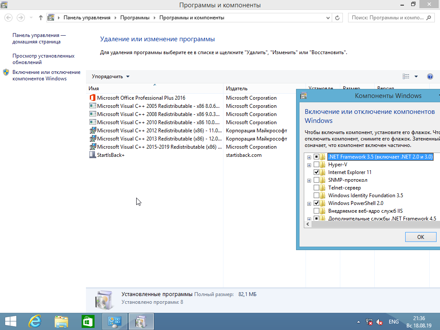This screenshot has width=440, height=330.
Task: Launch the Windows Store taskbar icon
Action: point(88,321)
